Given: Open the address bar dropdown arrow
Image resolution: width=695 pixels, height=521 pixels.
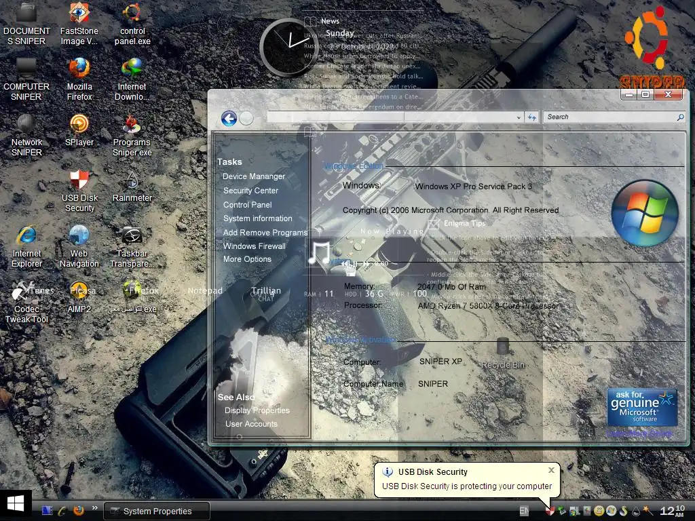Looking at the screenshot, I should point(518,118).
